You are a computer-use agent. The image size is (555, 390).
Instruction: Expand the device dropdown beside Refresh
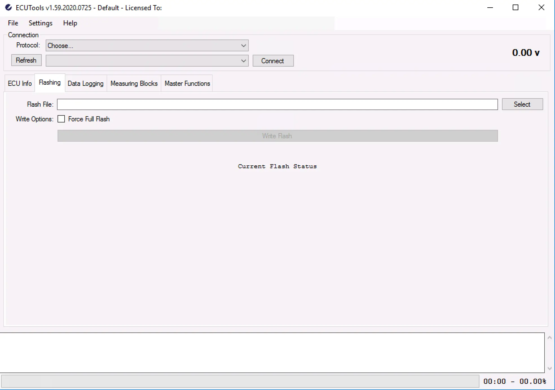243,61
